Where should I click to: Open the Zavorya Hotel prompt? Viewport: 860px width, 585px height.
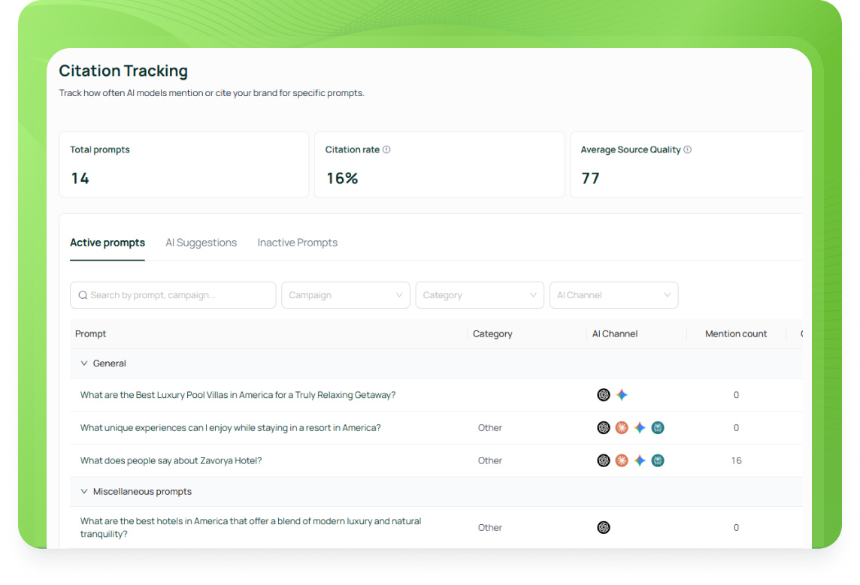[x=171, y=460]
